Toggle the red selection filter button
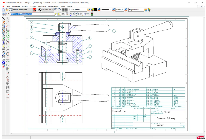Image resolution: width=206 pixels, height=140 pixels. pos(35,10)
